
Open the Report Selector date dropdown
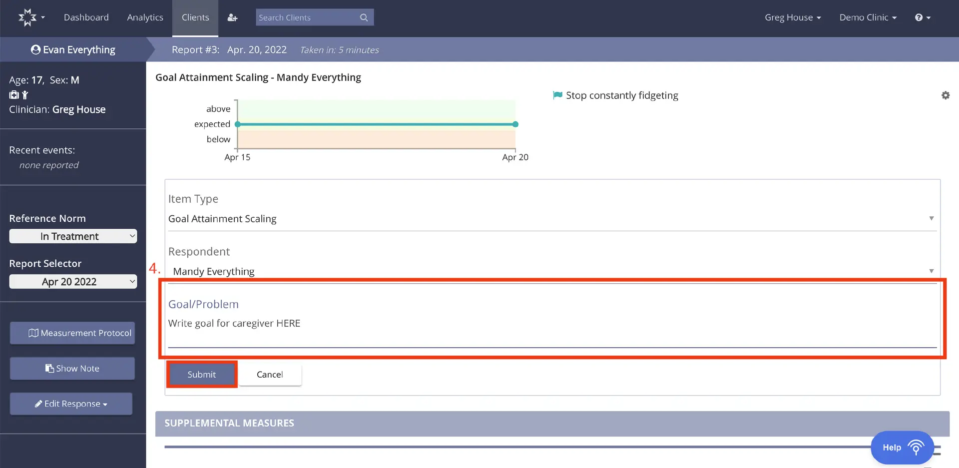click(x=73, y=281)
